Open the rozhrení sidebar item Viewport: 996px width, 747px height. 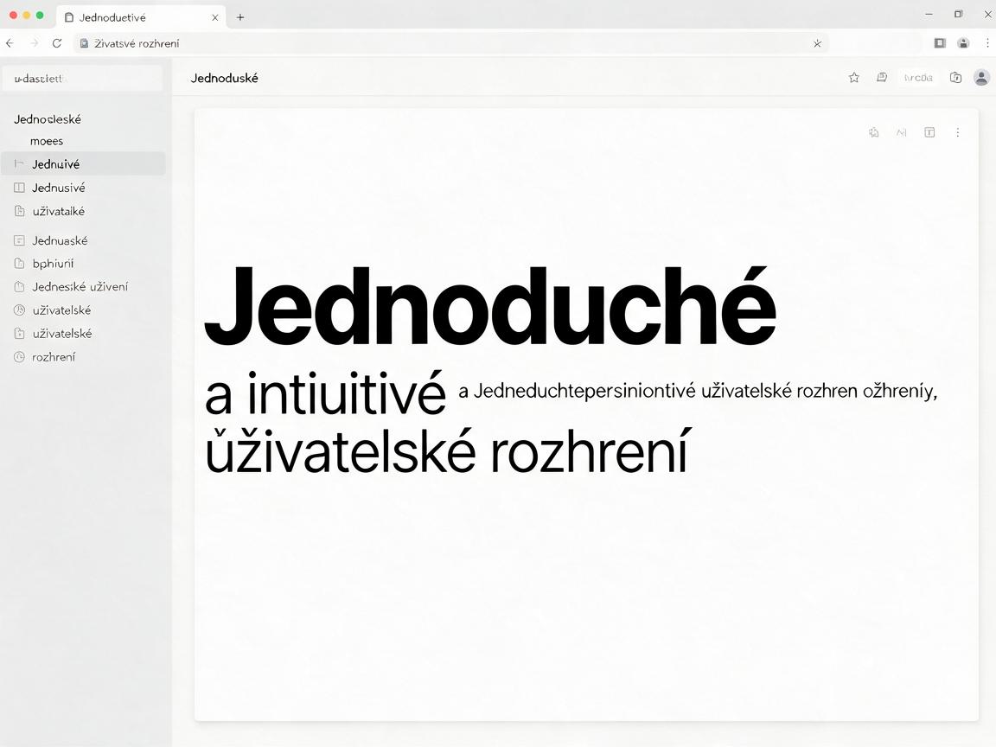click(x=83, y=357)
